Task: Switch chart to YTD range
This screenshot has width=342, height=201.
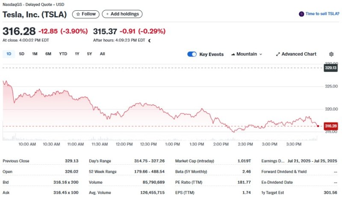Action: point(63,54)
